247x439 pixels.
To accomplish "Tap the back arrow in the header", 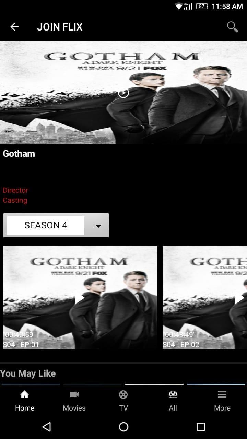I will click(x=14, y=27).
